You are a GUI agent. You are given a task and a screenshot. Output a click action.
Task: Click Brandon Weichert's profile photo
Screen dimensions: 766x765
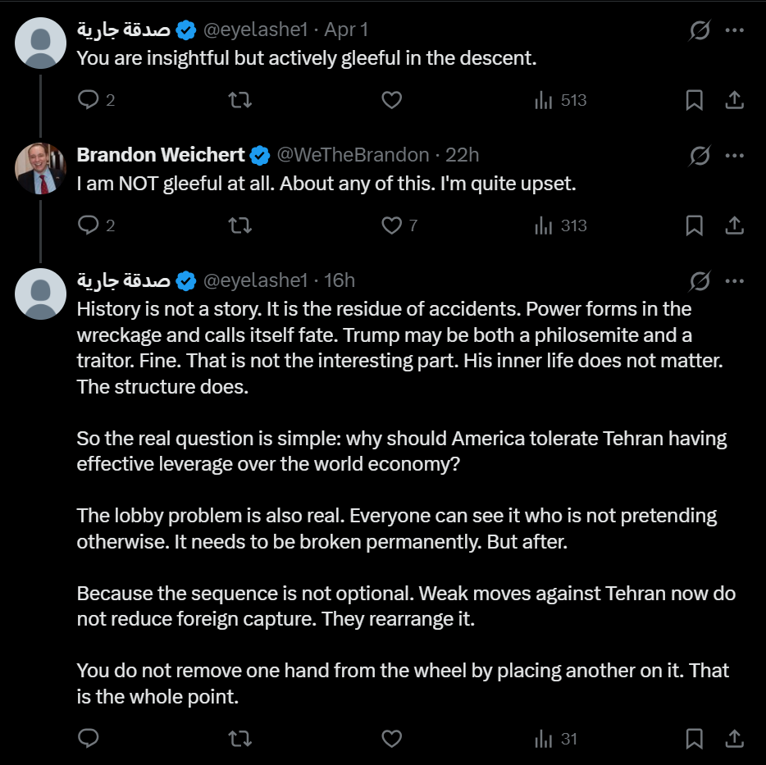coord(40,168)
